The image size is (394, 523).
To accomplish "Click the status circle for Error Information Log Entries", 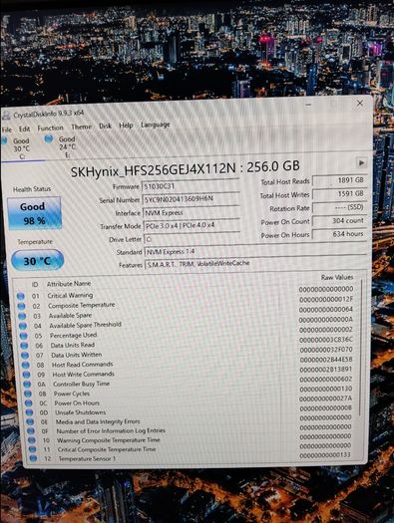I will coord(31,431).
